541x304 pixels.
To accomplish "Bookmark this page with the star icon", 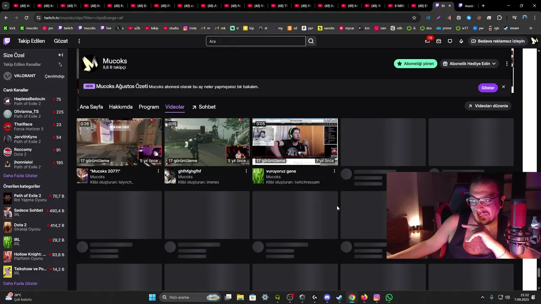I will tap(414, 18).
